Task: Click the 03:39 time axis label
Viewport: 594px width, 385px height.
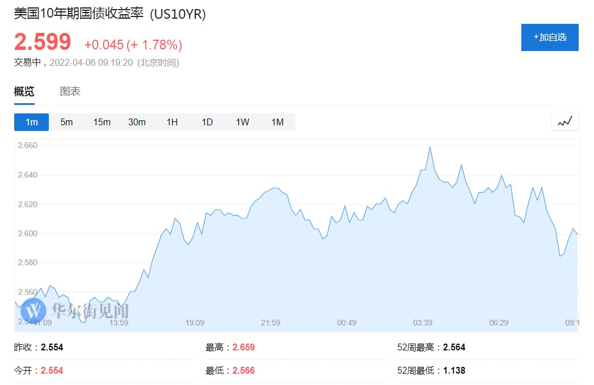Action: tap(423, 323)
